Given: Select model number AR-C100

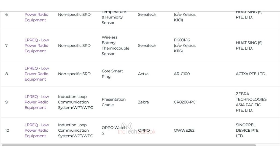Looking at the screenshot, I should click(x=182, y=74).
